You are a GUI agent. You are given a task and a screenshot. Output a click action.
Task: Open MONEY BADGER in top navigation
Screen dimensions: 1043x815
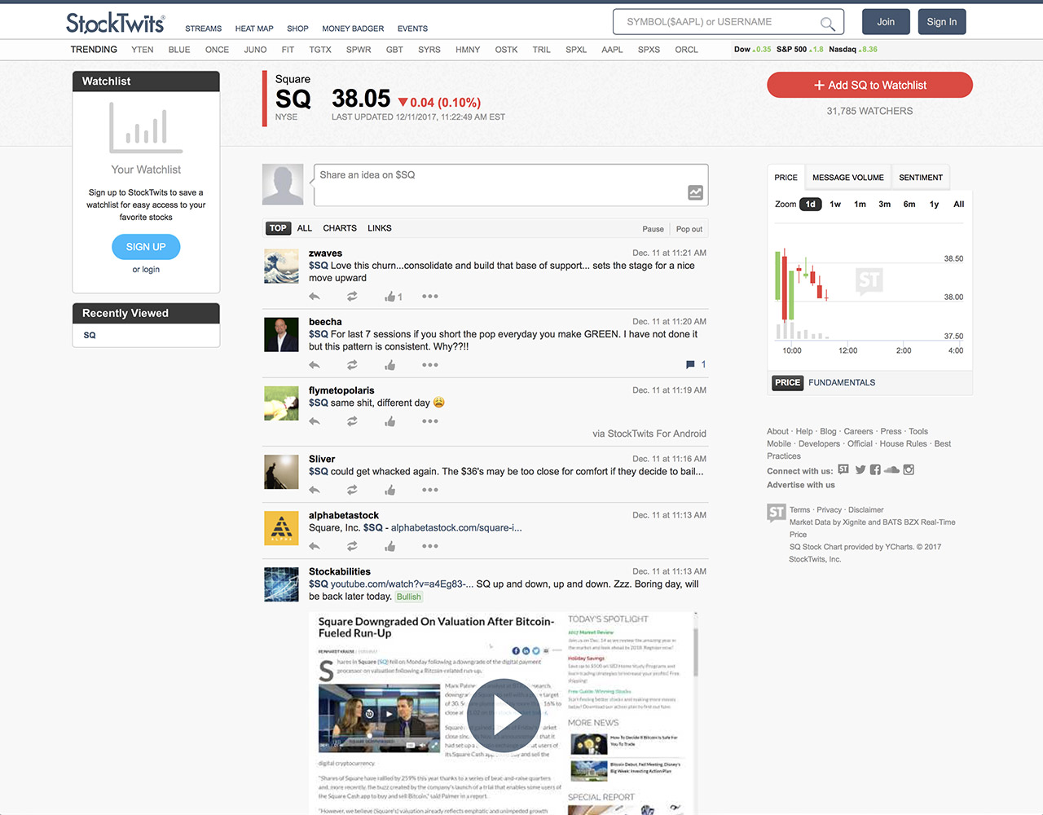click(x=353, y=29)
